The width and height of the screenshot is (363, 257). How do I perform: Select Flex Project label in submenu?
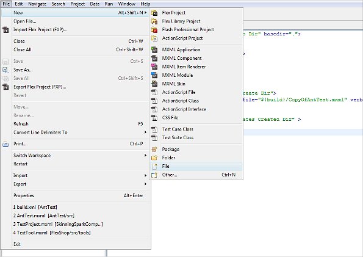174,13
